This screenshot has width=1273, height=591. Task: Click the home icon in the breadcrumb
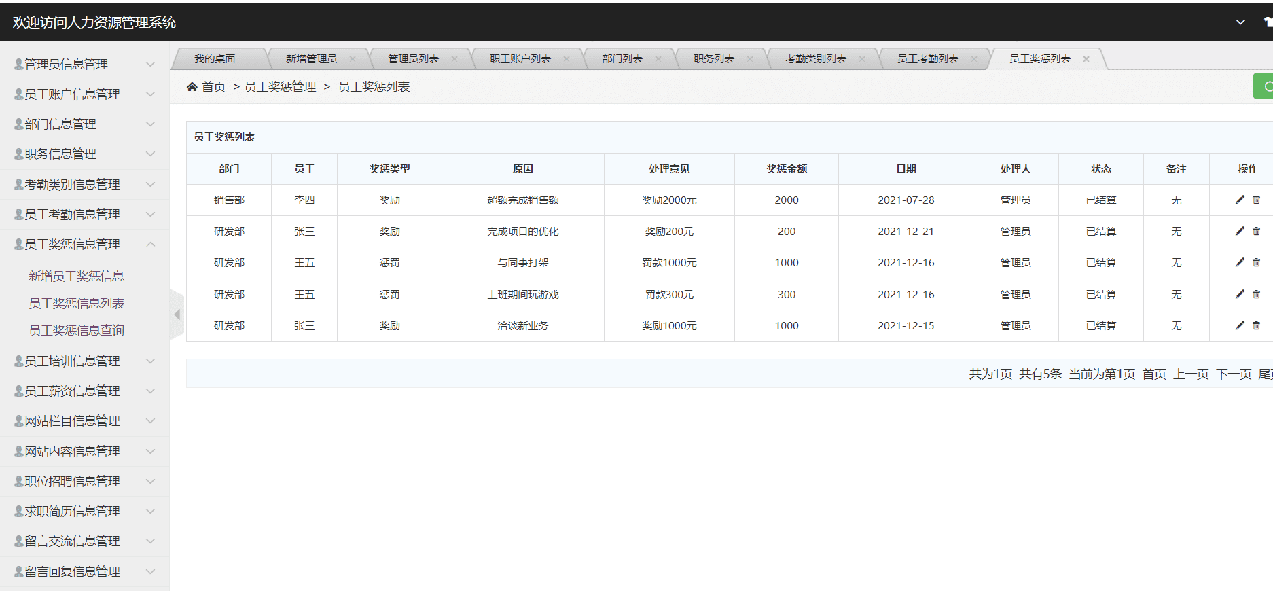pyautogui.click(x=192, y=86)
